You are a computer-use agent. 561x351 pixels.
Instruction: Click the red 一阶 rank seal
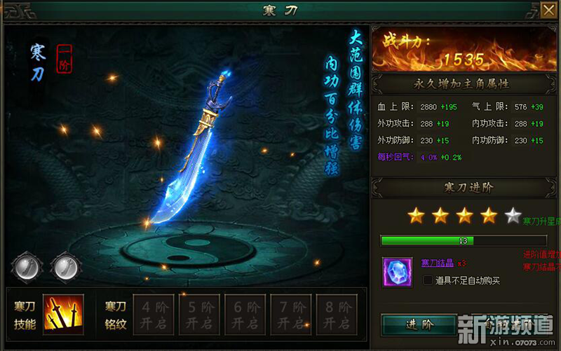point(65,59)
